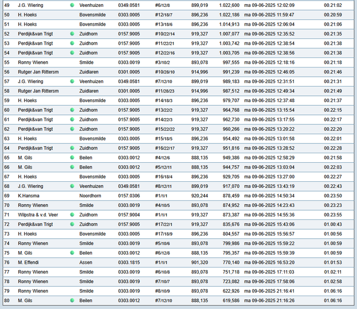This screenshot has height=309, width=357.
Task: Click pigeon code #3/10/2
Action: click(163, 62)
